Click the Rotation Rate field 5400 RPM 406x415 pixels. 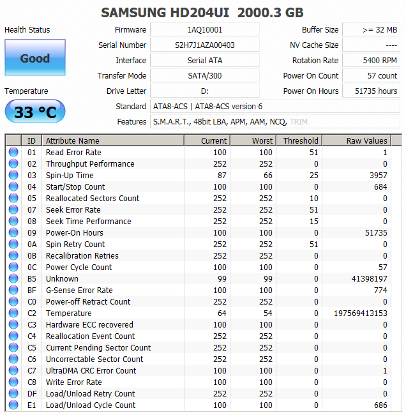point(371,61)
